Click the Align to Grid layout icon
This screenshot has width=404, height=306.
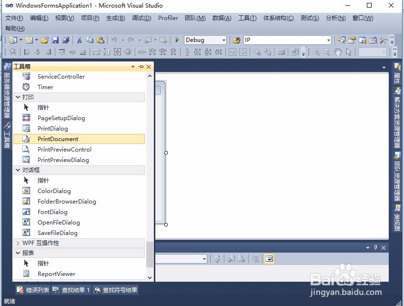pos(13,52)
